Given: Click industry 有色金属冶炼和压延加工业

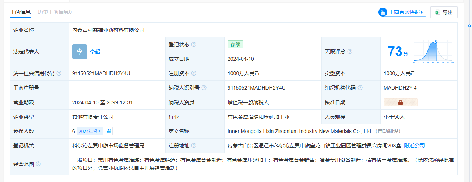Looking at the screenshot, I should pyautogui.click(x=258, y=117).
